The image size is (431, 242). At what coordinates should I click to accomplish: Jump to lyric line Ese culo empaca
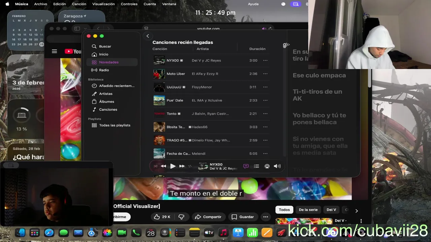(319, 75)
